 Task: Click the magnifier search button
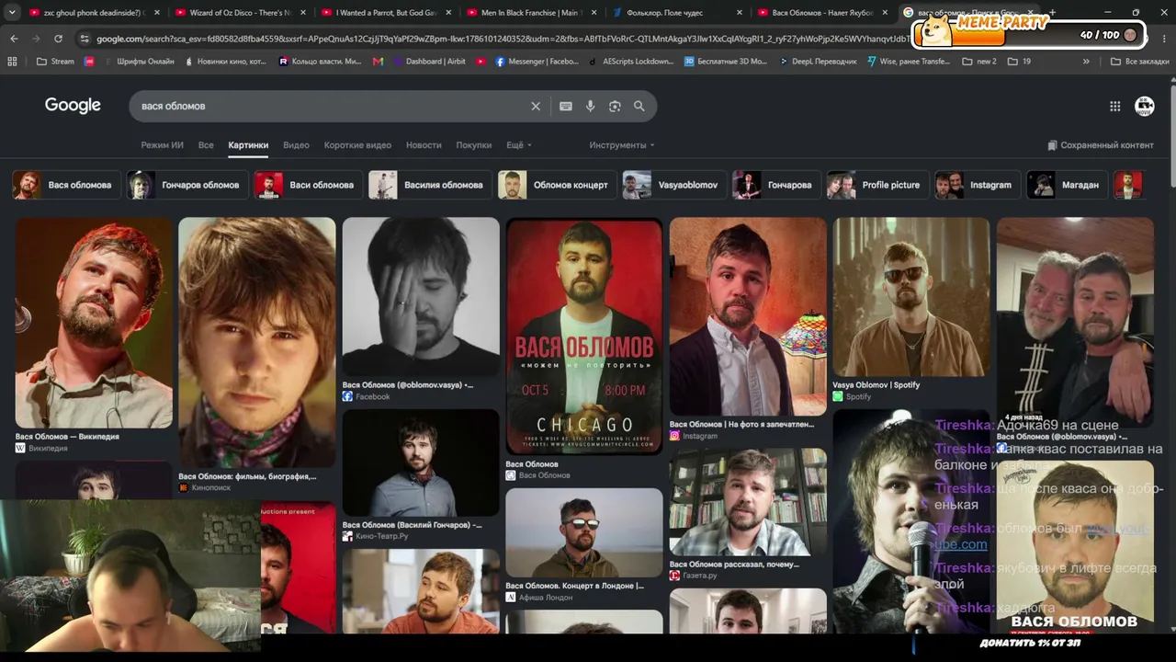pyautogui.click(x=639, y=106)
